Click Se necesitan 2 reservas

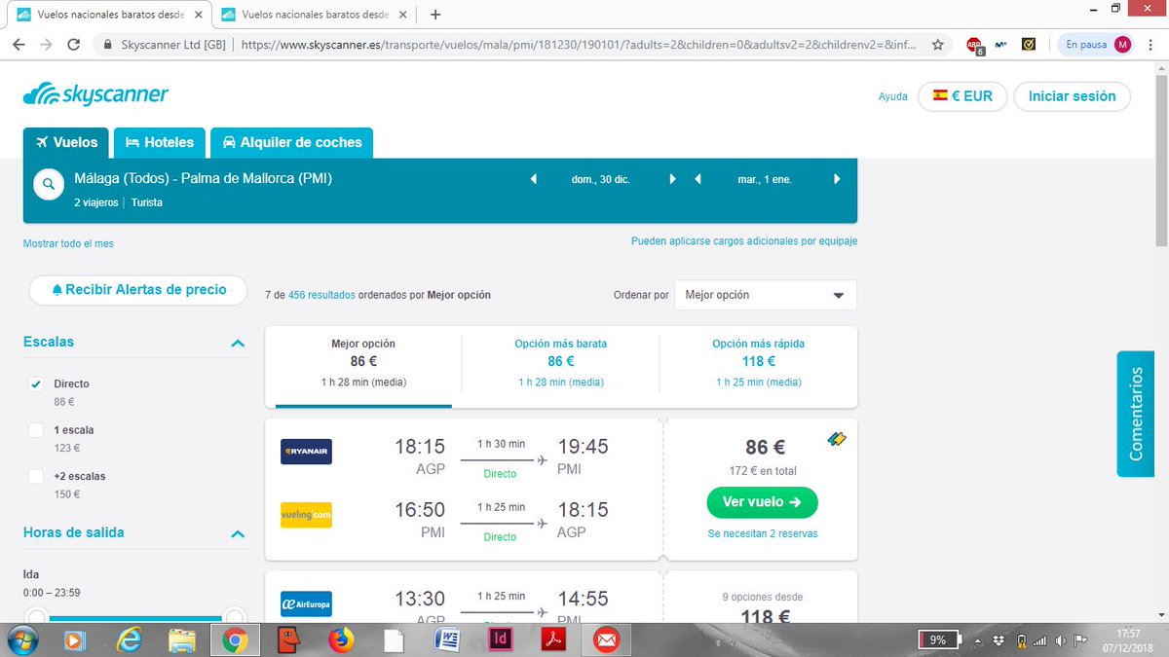763,533
